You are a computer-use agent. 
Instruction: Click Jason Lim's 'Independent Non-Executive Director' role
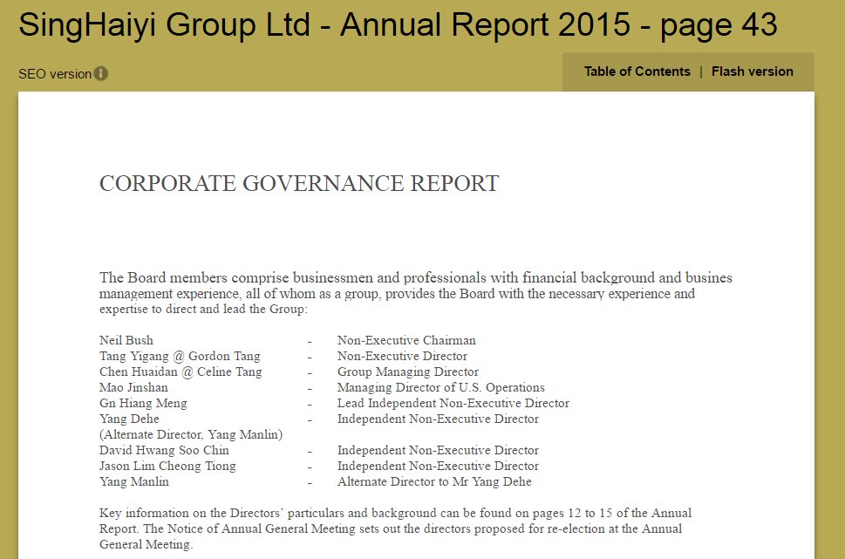pyautogui.click(x=438, y=466)
